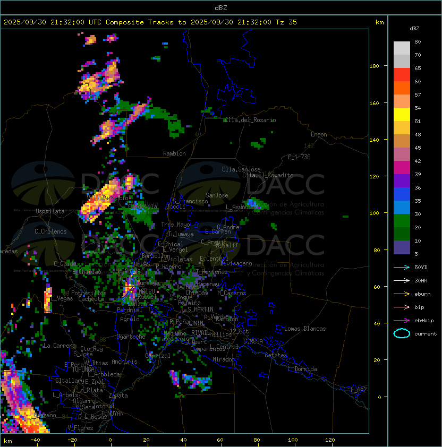Click the S_MARTIN place label
Image resolution: width=442 pixels, height=447 pixels.
click(200, 310)
